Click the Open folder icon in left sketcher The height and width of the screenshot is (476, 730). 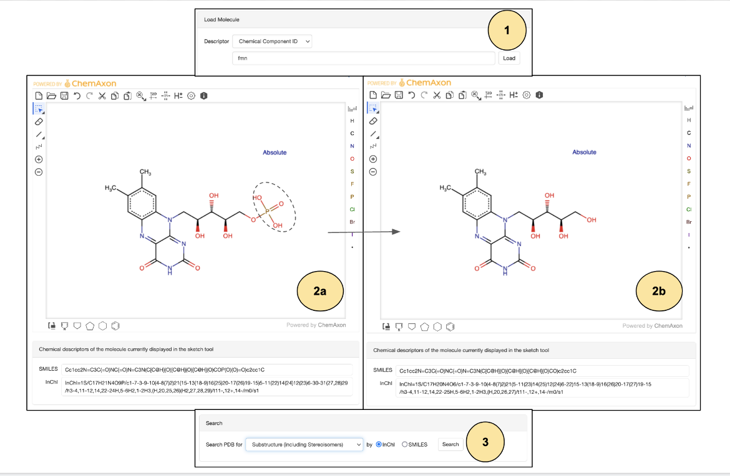point(51,95)
